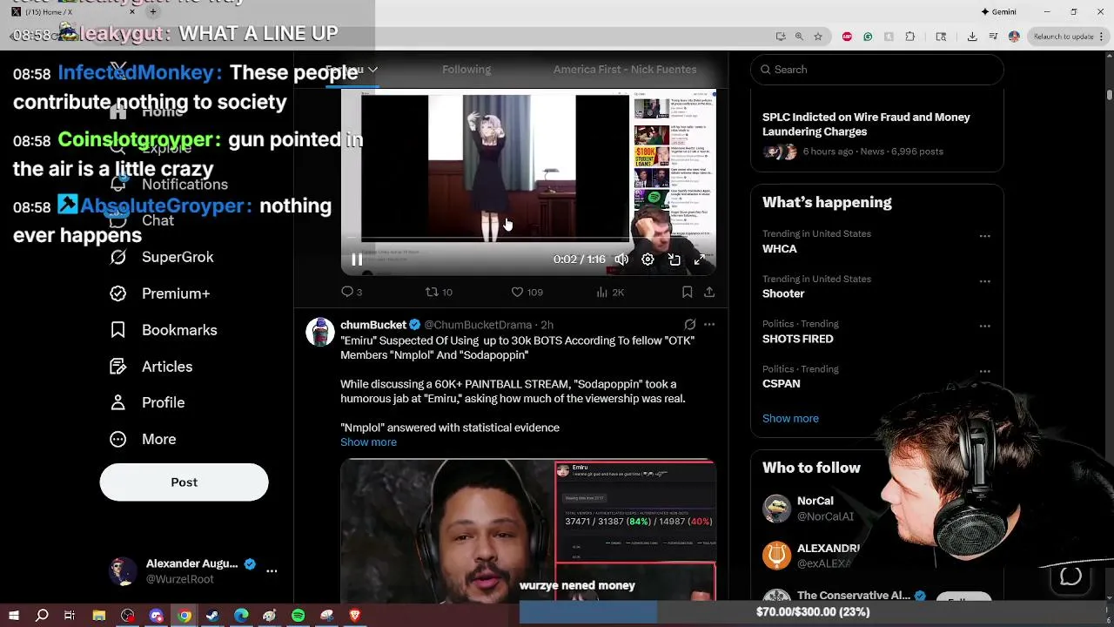Open File Explorer from taskbar
The image size is (1114, 627).
[99, 616]
